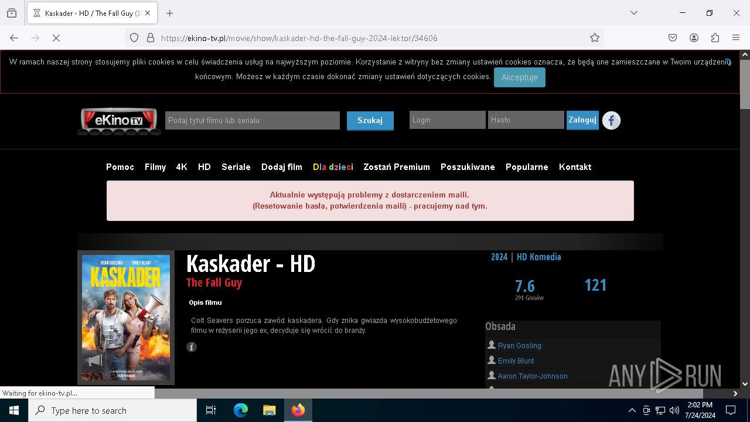The height and width of the screenshot is (422, 750).
Task: Open Ryan Gosling cast link
Action: [519, 346]
